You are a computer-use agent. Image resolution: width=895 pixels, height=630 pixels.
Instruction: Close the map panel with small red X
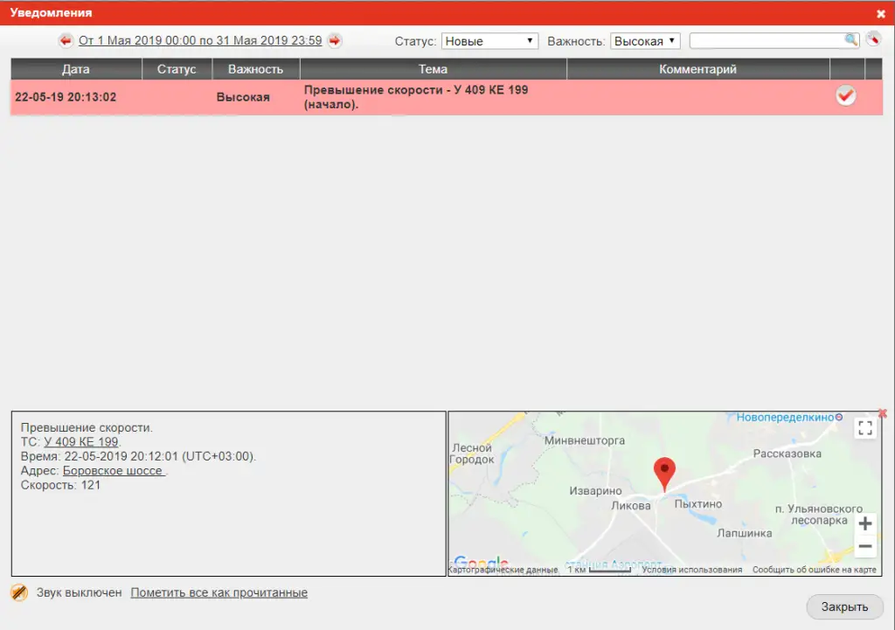(x=882, y=413)
